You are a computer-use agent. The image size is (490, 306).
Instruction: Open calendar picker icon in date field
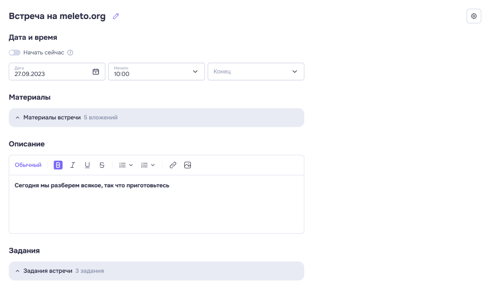point(95,72)
